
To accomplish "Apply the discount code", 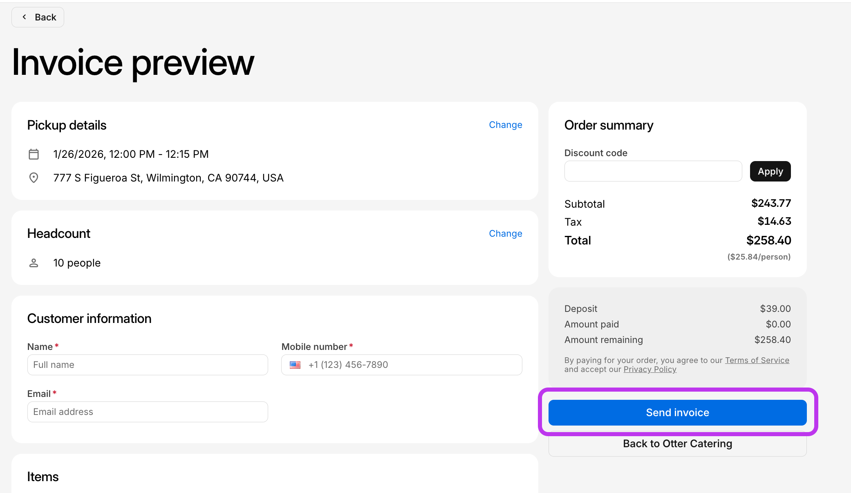I will [770, 171].
